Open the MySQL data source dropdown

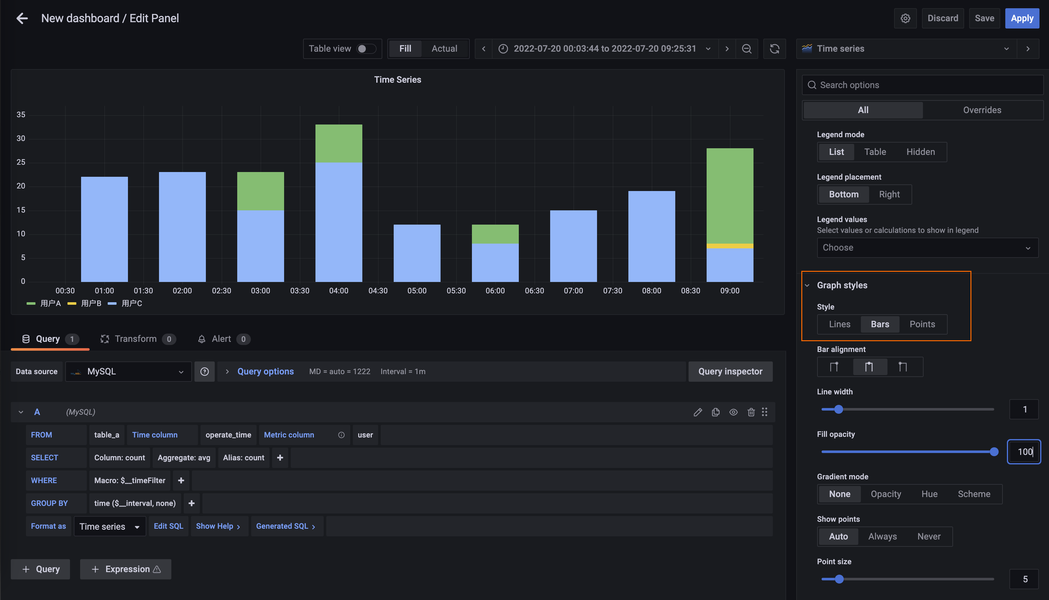[x=129, y=372]
